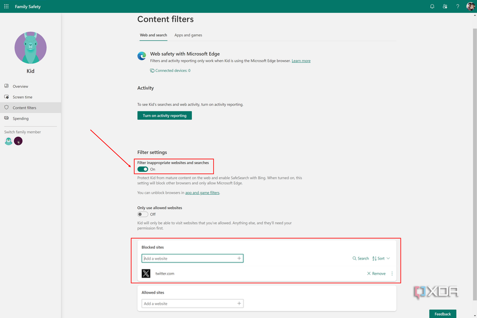
Task: Remove twitter.com from blocked sites
Action: pos(376,273)
